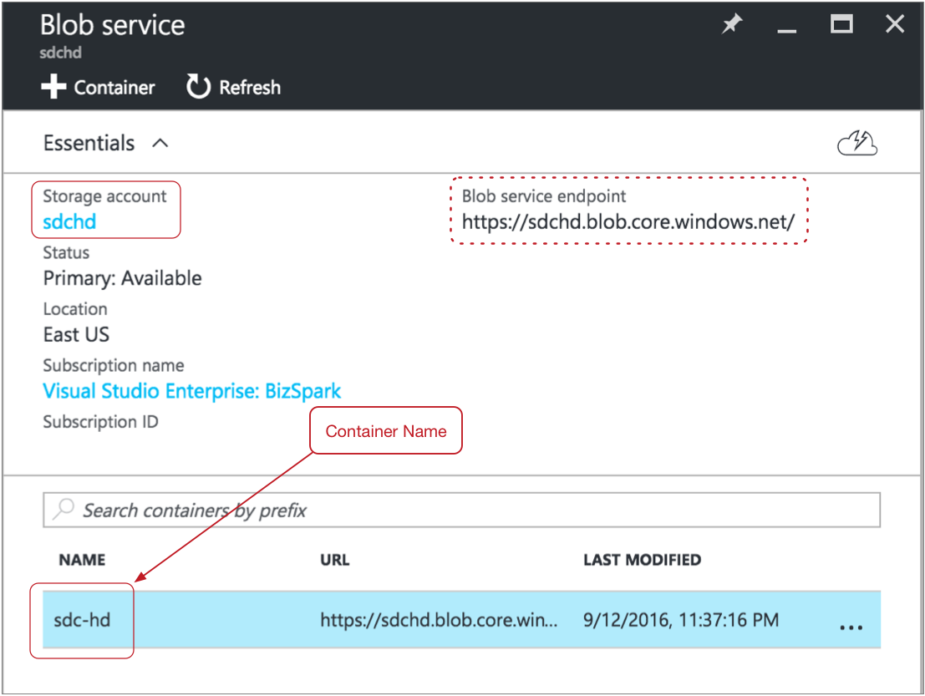Close the Blob service blade
The height and width of the screenshot is (696, 925).
point(895,25)
